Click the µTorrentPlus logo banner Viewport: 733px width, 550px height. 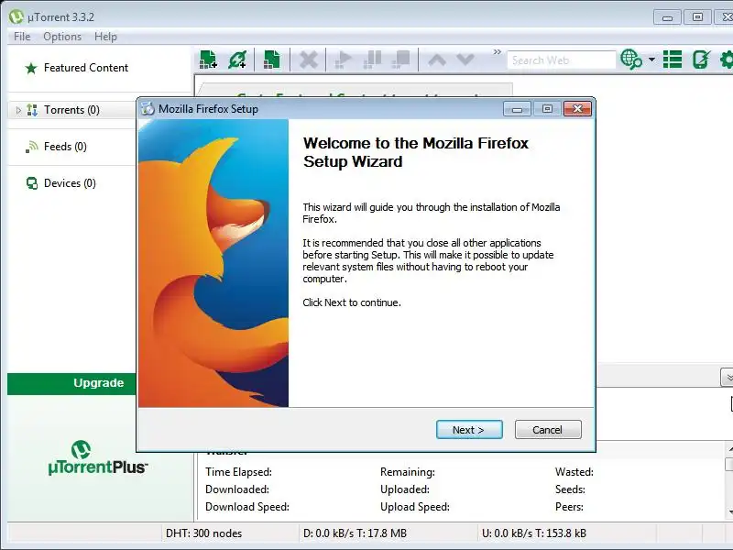click(x=98, y=457)
